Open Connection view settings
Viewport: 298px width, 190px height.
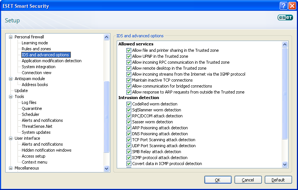tap(37, 73)
